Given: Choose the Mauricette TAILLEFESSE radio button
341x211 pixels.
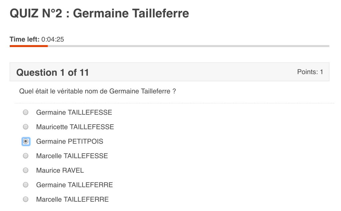Looking at the screenshot, I should pyautogui.click(x=26, y=127).
